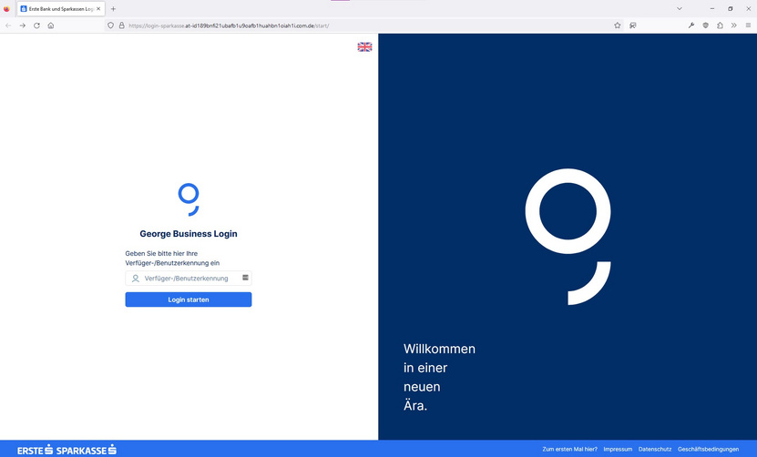The height and width of the screenshot is (457, 757).
Task: Click the user icon in the login field
Action: [136, 279]
